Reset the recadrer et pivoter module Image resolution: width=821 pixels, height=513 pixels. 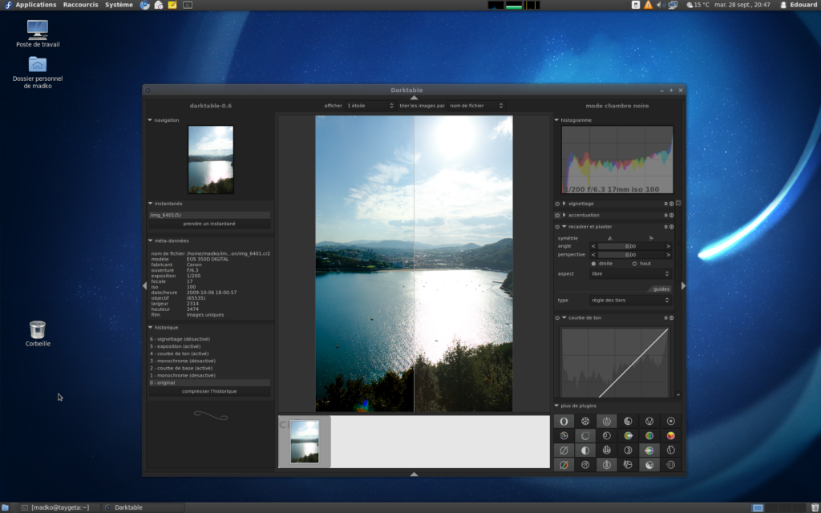tap(672, 227)
